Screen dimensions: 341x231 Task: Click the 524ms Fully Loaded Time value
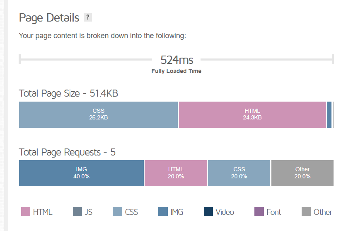(x=177, y=60)
